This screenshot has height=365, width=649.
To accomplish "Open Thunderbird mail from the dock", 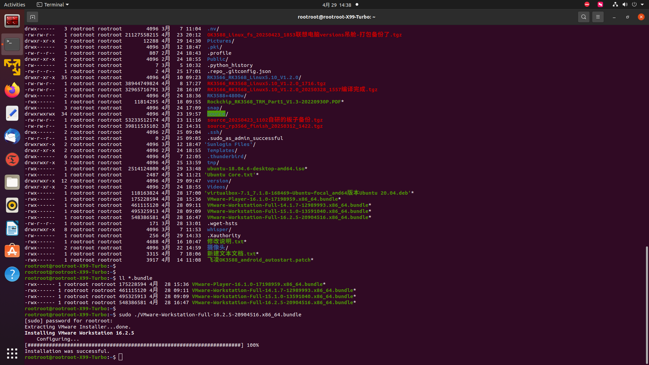I will tap(12, 136).
